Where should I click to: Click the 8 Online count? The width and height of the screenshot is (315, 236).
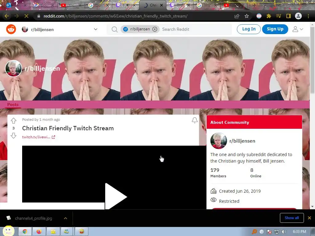pyautogui.click(x=256, y=173)
